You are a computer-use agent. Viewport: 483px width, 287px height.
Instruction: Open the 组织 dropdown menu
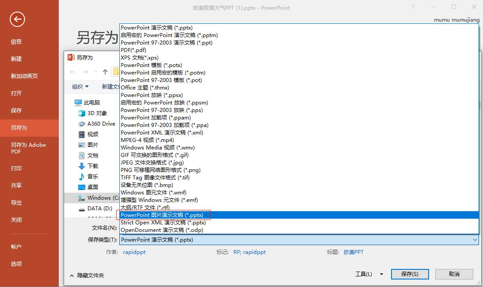point(80,87)
